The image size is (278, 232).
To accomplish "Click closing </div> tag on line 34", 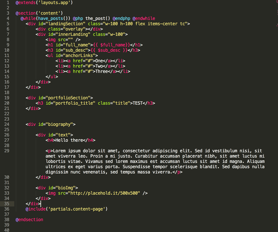I will [x=43, y=199].
